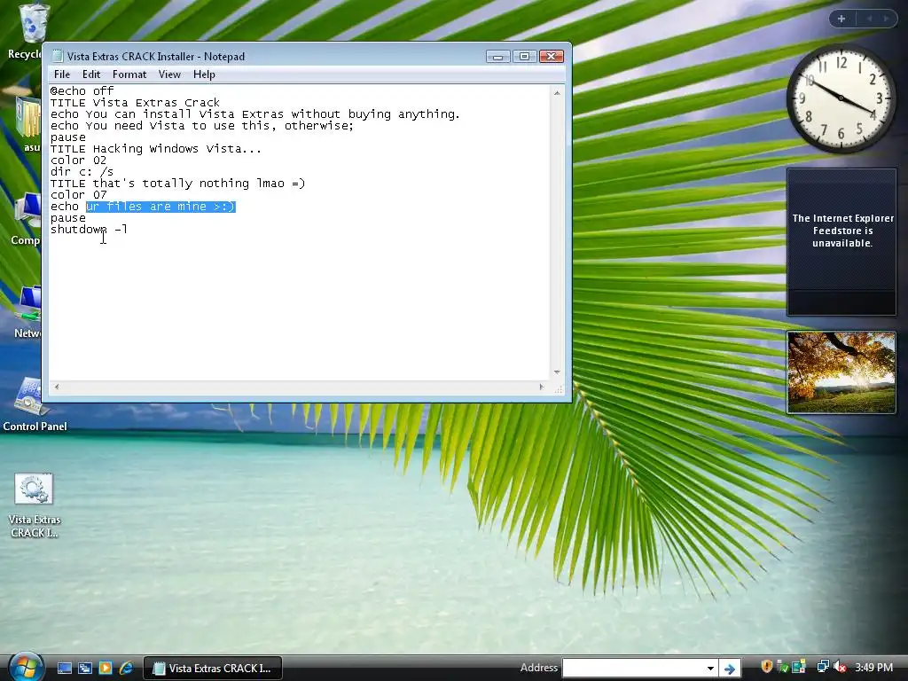Open the Help menu in Notepad
908x681 pixels.
coord(204,74)
